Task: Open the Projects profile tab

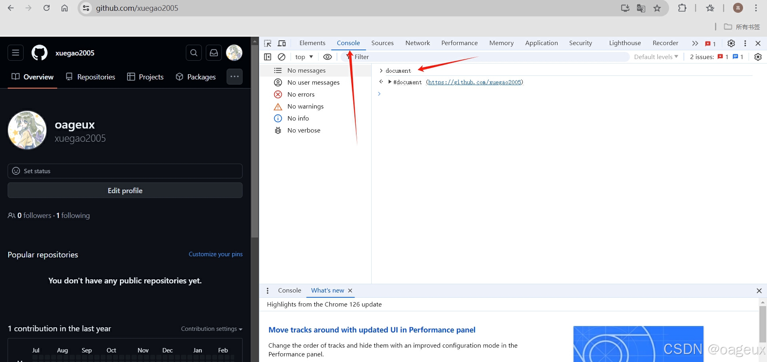Action: [145, 77]
